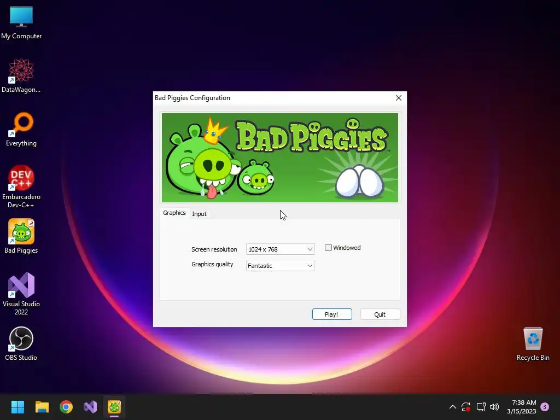
Task: Select the Visual Studio 2022 desktop icon
Action: [21, 294]
